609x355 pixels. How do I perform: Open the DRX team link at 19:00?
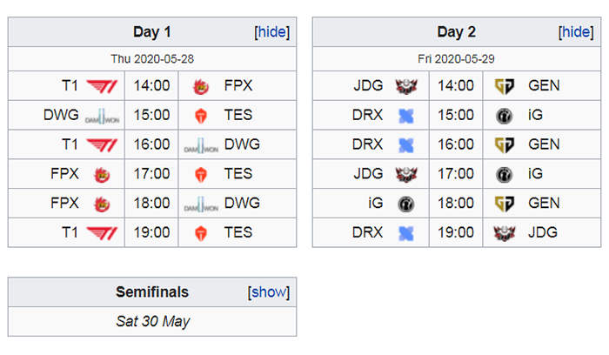(367, 232)
